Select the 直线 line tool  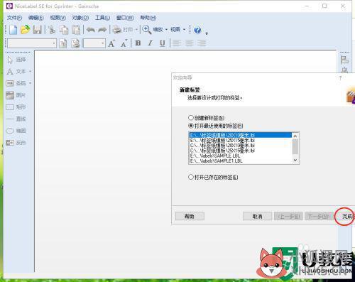[x=16, y=119]
